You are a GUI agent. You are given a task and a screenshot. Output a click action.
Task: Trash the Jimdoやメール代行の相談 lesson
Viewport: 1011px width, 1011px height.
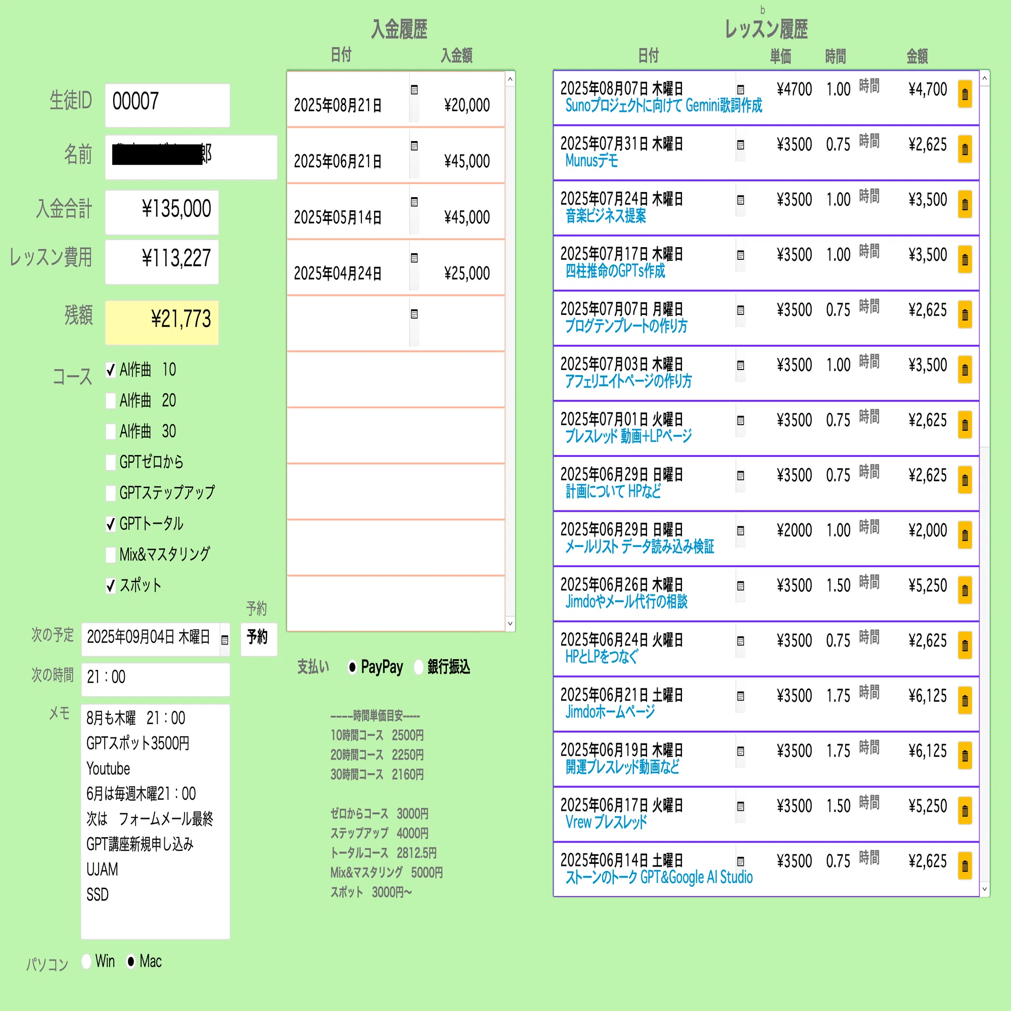[964, 590]
